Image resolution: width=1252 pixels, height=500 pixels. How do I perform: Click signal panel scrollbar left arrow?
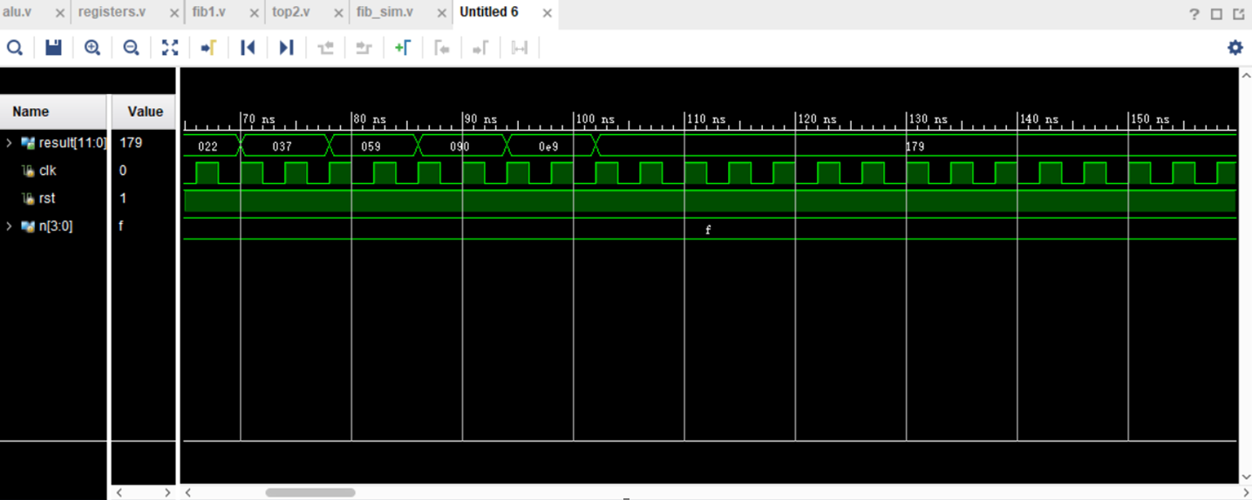tap(119, 492)
